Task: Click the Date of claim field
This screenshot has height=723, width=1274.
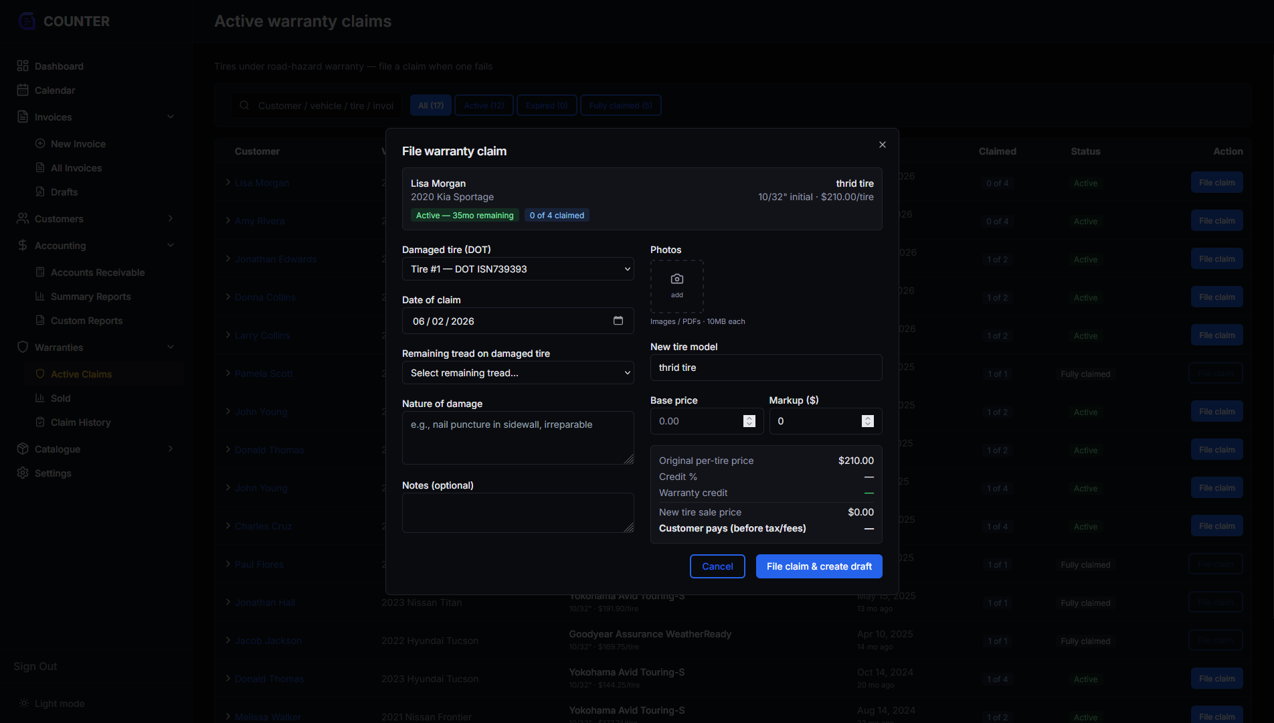Action: click(518, 321)
